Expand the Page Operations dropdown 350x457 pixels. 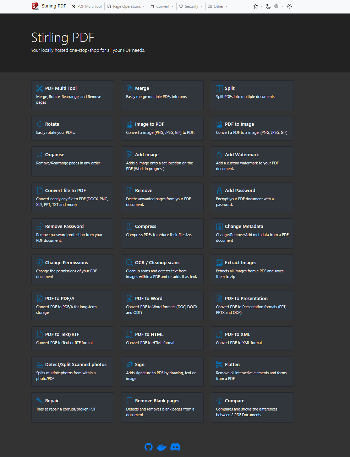click(126, 6)
